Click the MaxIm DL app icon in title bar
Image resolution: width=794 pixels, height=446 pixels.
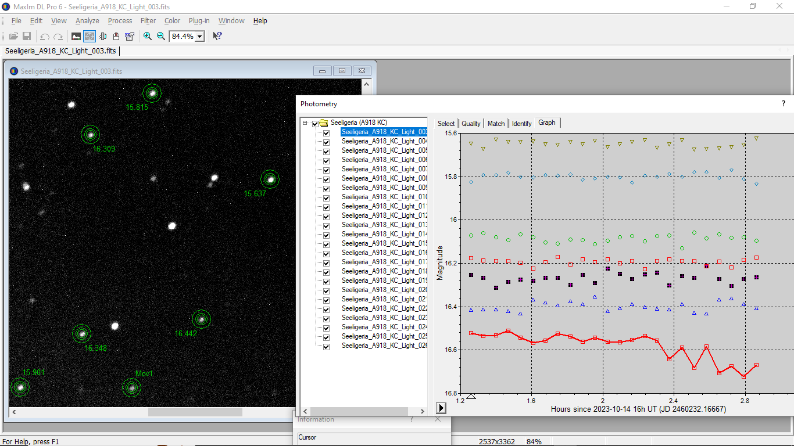[6, 6]
